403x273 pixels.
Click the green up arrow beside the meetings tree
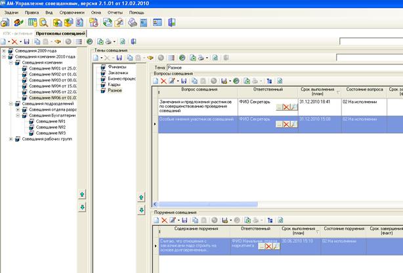pos(82,195)
